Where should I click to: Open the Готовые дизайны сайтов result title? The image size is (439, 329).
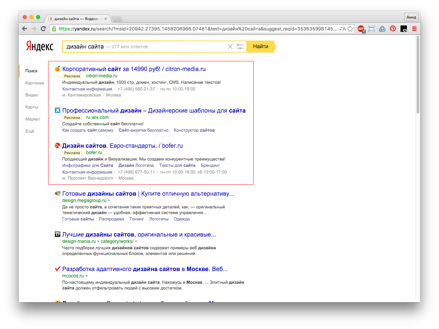[x=148, y=194]
